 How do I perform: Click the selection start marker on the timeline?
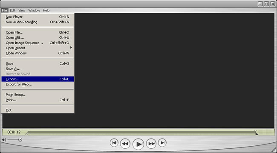click(x=26, y=134)
